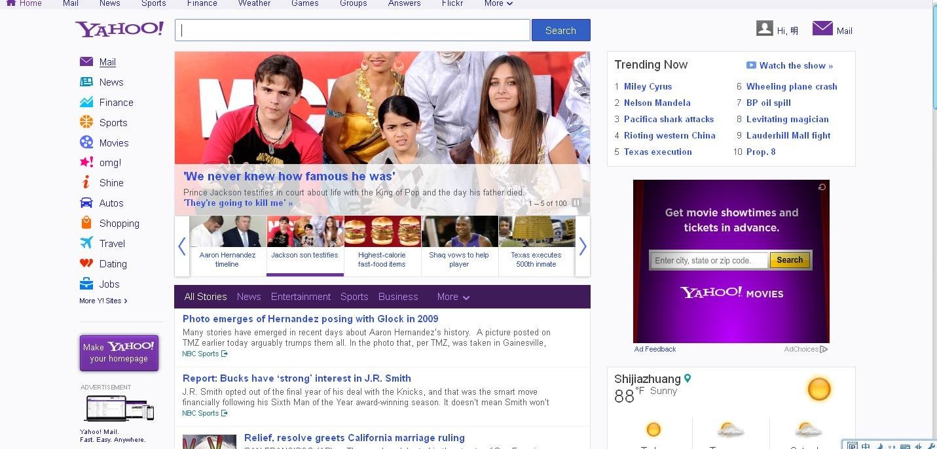Switch to the Entertainment stories tab
The height and width of the screenshot is (449, 937).
301,297
